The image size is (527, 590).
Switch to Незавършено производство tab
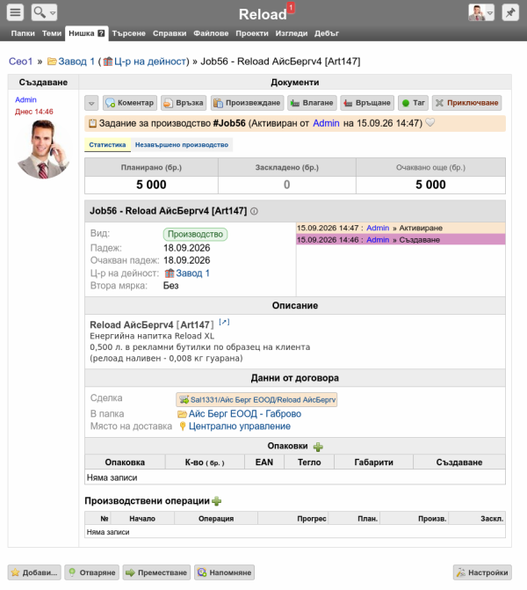point(182,145)
